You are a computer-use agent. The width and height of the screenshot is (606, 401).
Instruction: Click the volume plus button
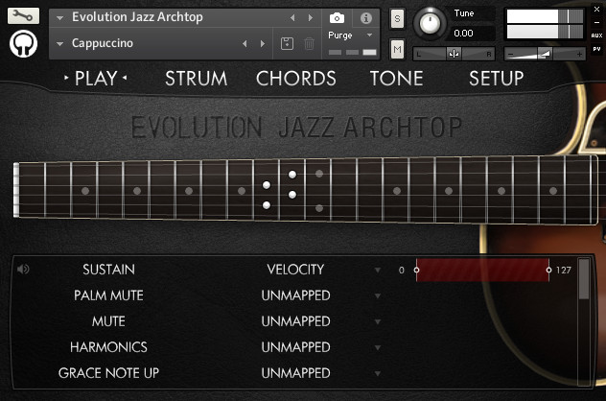579,54
